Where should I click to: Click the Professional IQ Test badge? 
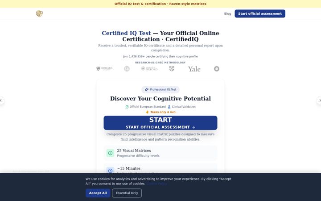(160, 89)
